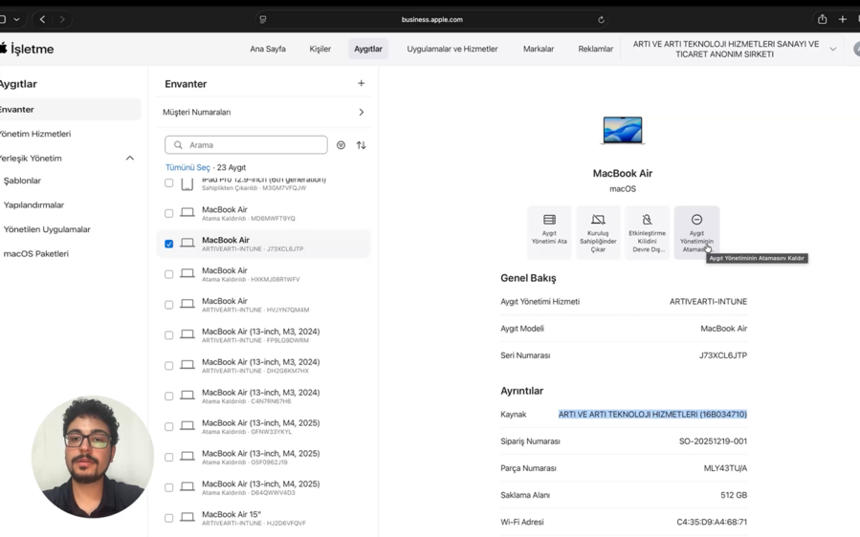The image size is (860, 537).
Task: Click Etkinleştirme Kilidini Devre Dışı icon
Action: (x=648, y=220)
